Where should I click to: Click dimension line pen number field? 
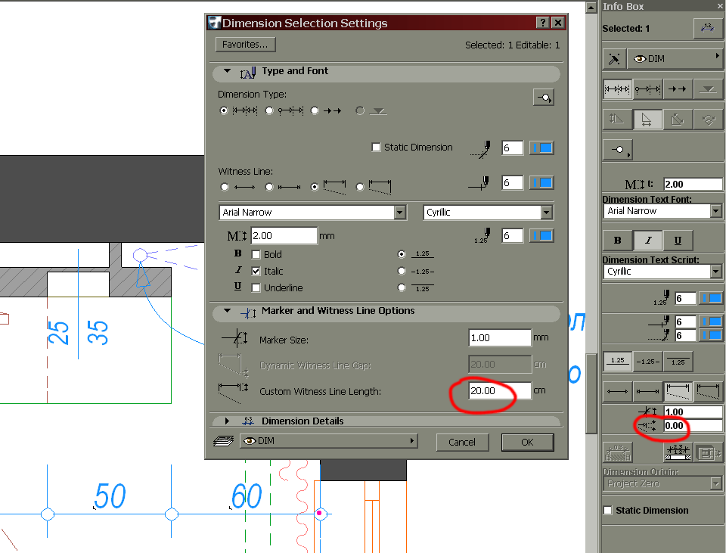point(513,148)
